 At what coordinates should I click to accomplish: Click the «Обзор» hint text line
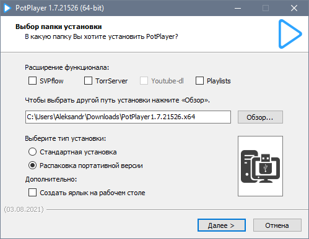(x=117, y=100)
